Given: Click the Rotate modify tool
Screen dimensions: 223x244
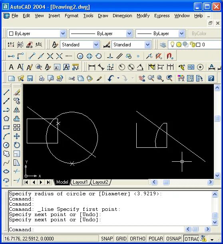Looking at the screenshot, I should point(17,145).
